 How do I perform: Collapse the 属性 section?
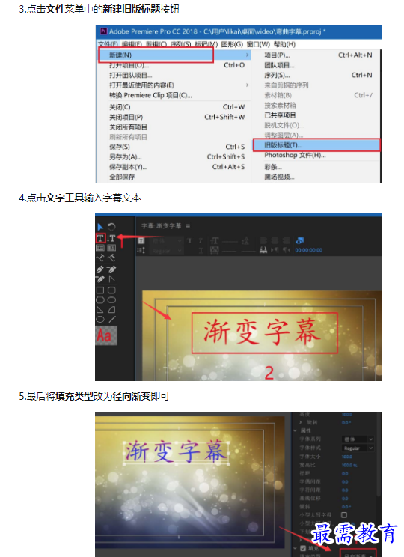tap(295, 430)
